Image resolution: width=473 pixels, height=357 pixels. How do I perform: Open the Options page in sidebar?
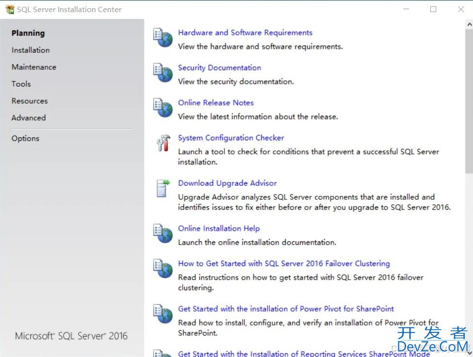tap(25, 138)
